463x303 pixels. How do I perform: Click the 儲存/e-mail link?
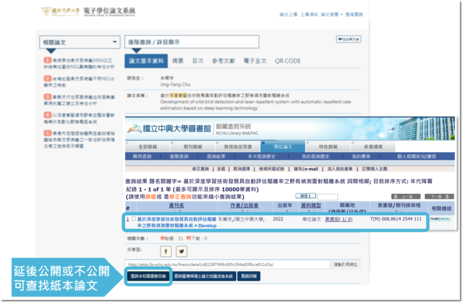click(306, 169)
